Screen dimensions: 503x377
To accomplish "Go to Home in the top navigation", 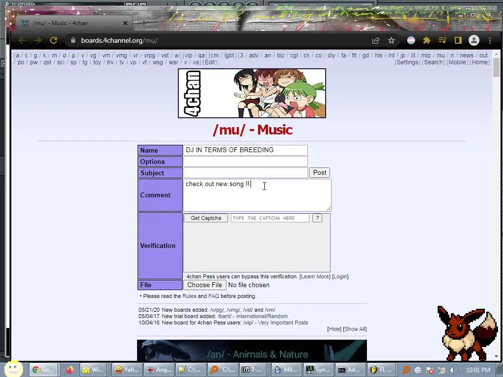I will [x=480, y=62].
